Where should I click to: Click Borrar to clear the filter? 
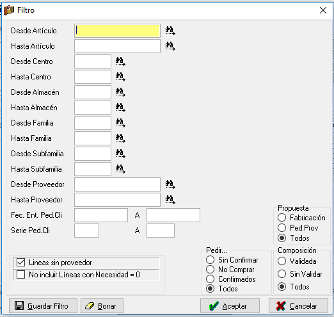[102, 306]
